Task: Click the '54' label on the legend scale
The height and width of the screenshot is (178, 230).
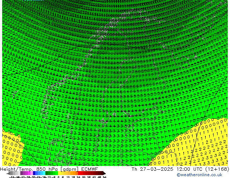Action: click(x=104, y=177)
